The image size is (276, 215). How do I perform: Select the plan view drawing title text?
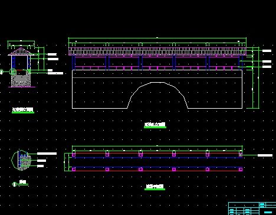click(155, 186)
